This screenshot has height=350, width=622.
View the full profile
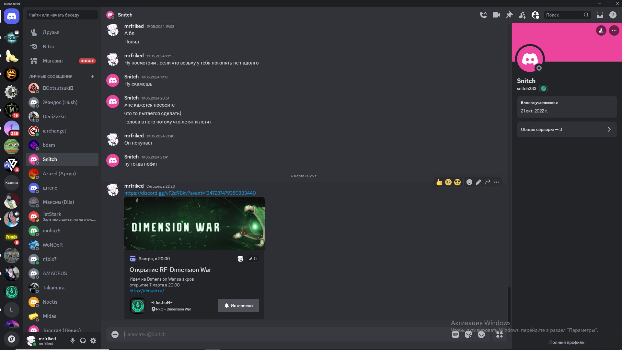567,342
